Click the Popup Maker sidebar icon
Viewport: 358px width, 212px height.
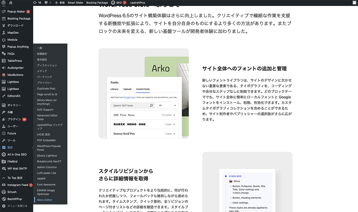point(4,12)
